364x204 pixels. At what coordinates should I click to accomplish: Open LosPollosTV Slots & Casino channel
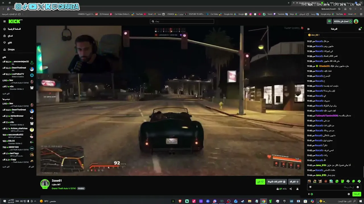tap(18, 75)
